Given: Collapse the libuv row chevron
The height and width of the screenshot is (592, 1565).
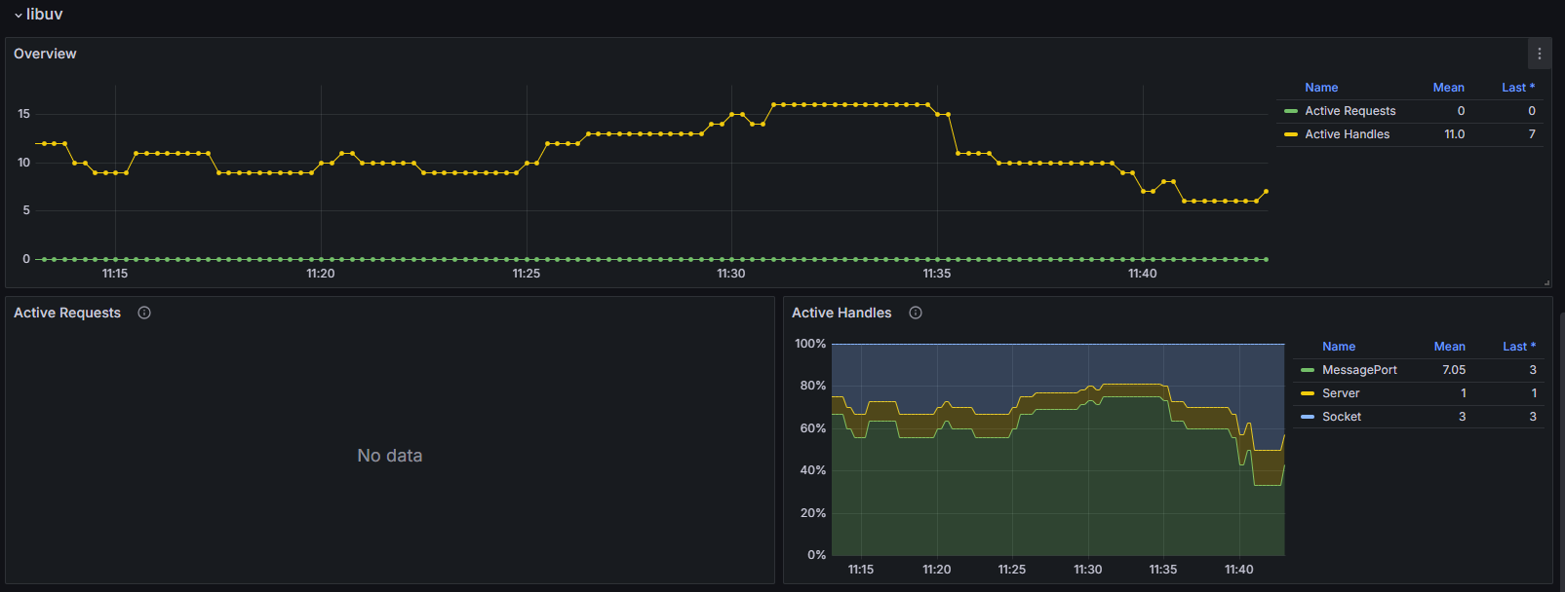Looking at the screenshot, I should pos(18,16).
